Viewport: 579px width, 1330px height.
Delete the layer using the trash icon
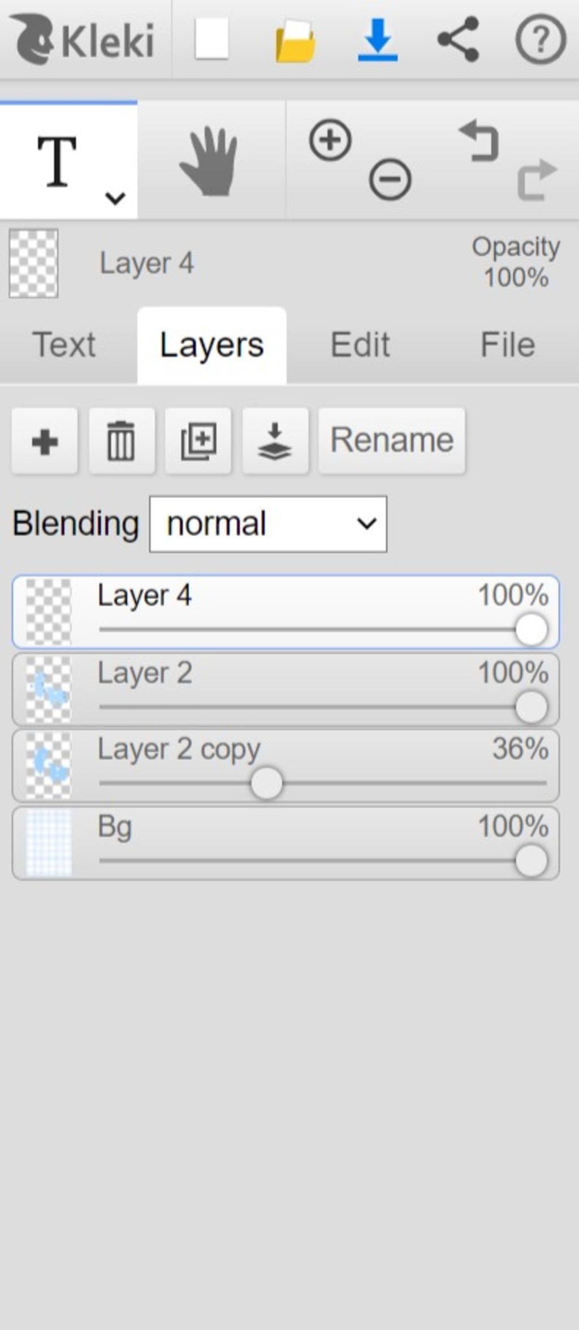pyautogui.click(x=122, y=441)
